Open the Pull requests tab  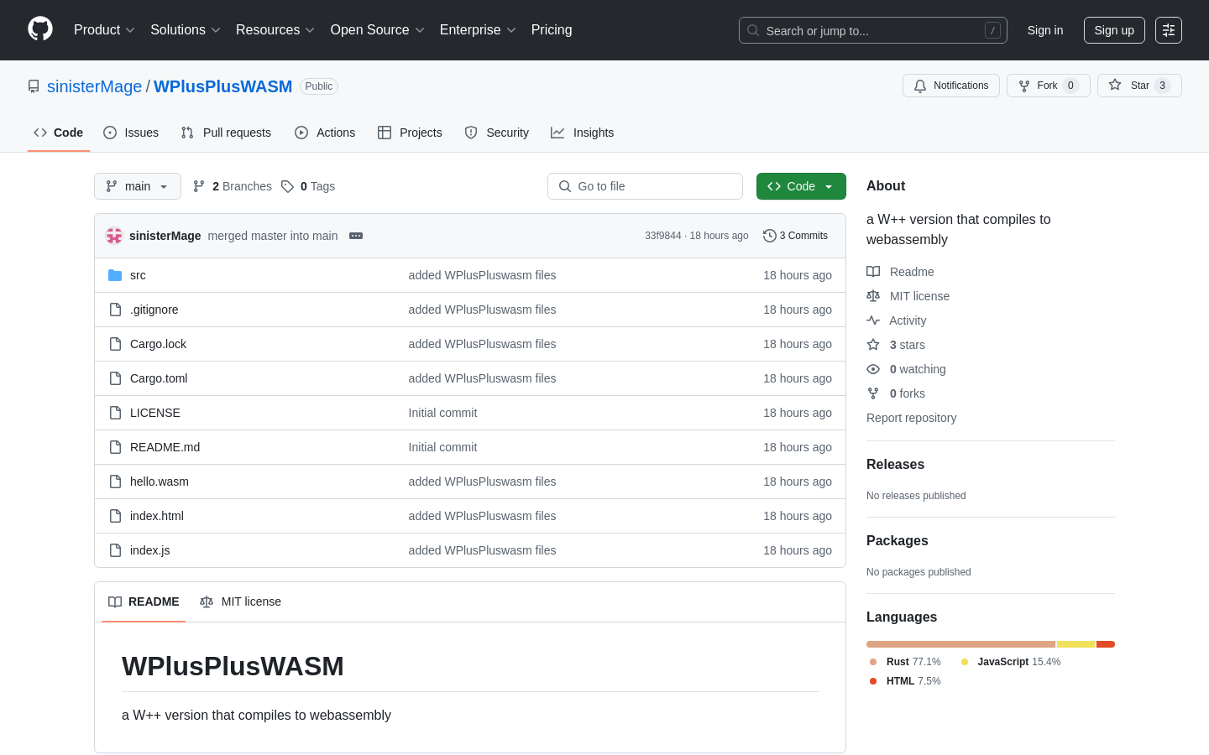click(x=226, y=133)
